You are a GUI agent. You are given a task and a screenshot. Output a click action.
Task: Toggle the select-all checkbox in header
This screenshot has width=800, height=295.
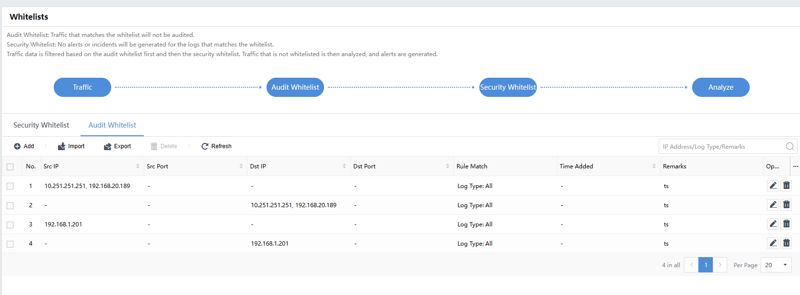tap(10, 167)
